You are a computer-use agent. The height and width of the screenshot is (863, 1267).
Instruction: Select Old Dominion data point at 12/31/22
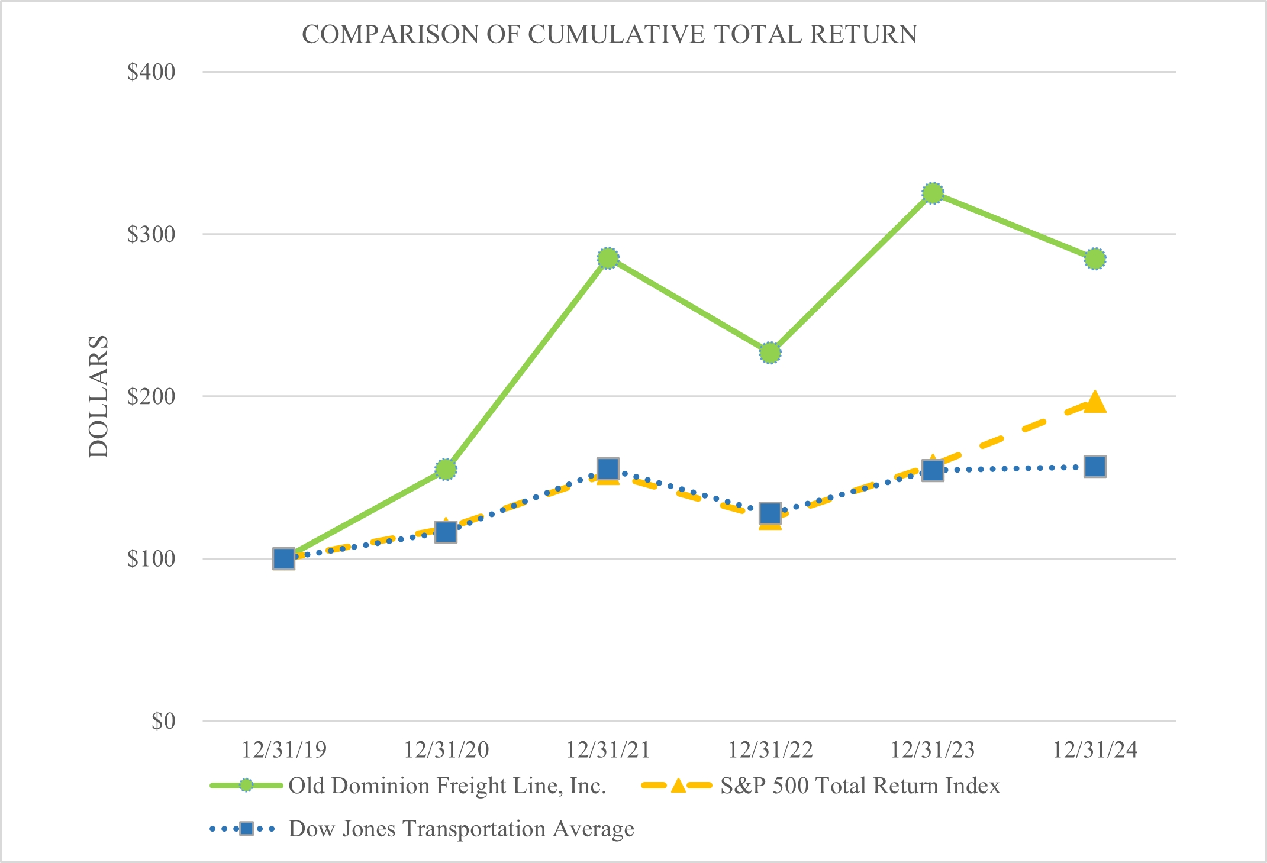coord(770,353)
